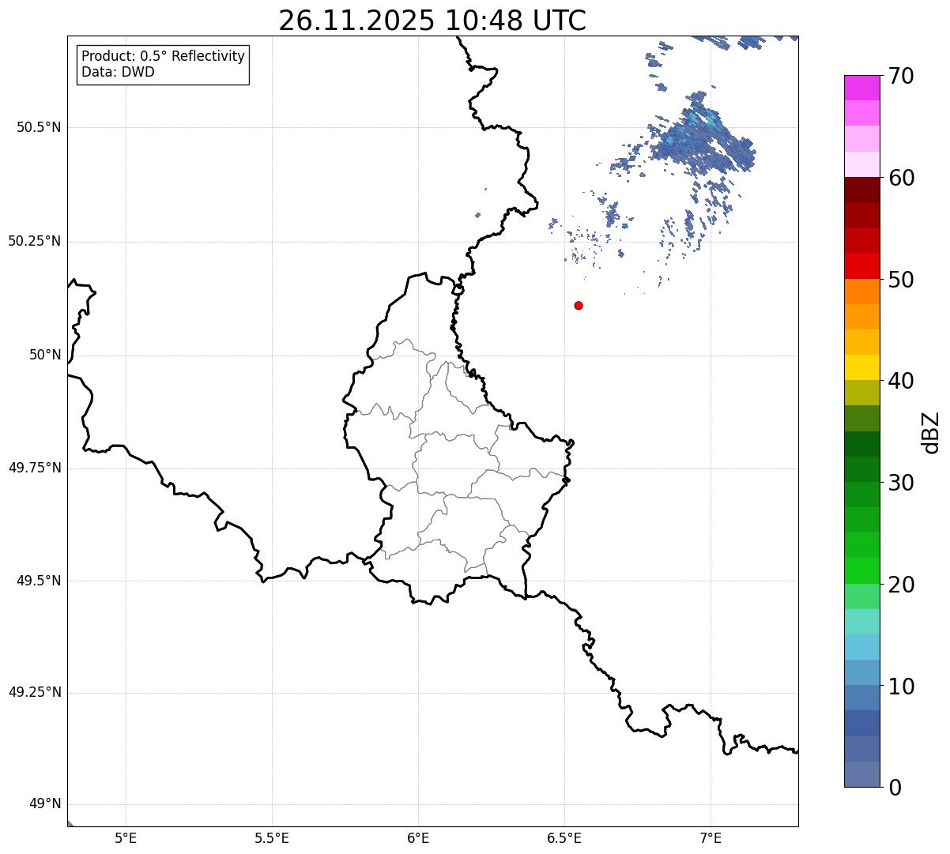The width and height of the screenshot is (950, 854).
Task: Click the red station marker dot
Action: [579, 305]
